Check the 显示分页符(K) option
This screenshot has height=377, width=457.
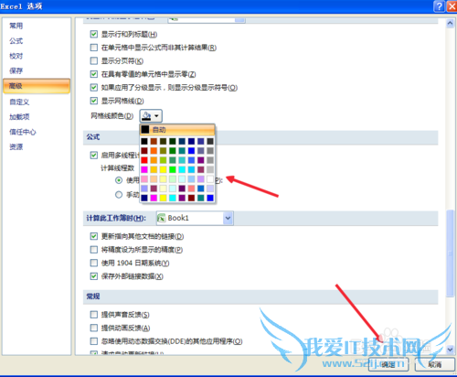94,61
